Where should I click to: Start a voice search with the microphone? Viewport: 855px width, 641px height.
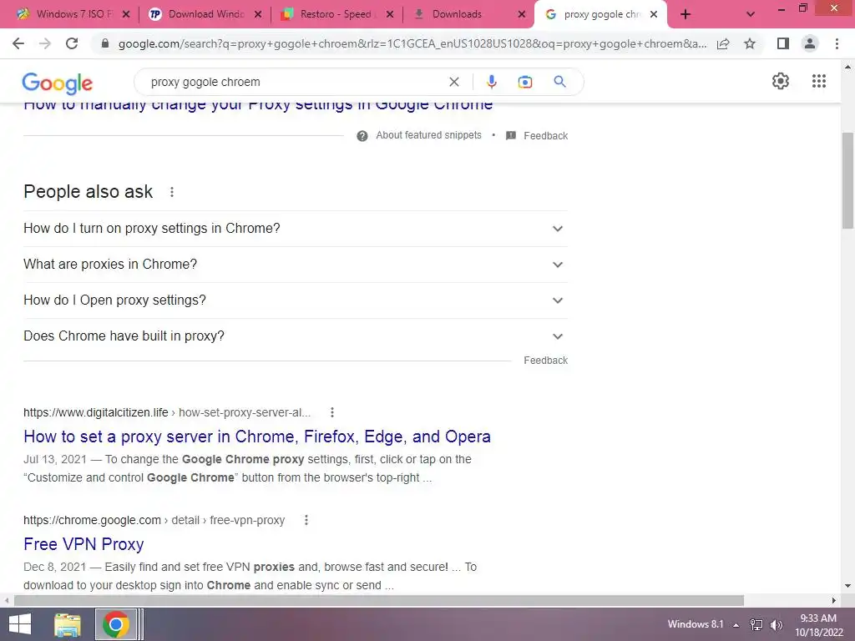coord(491,82)
